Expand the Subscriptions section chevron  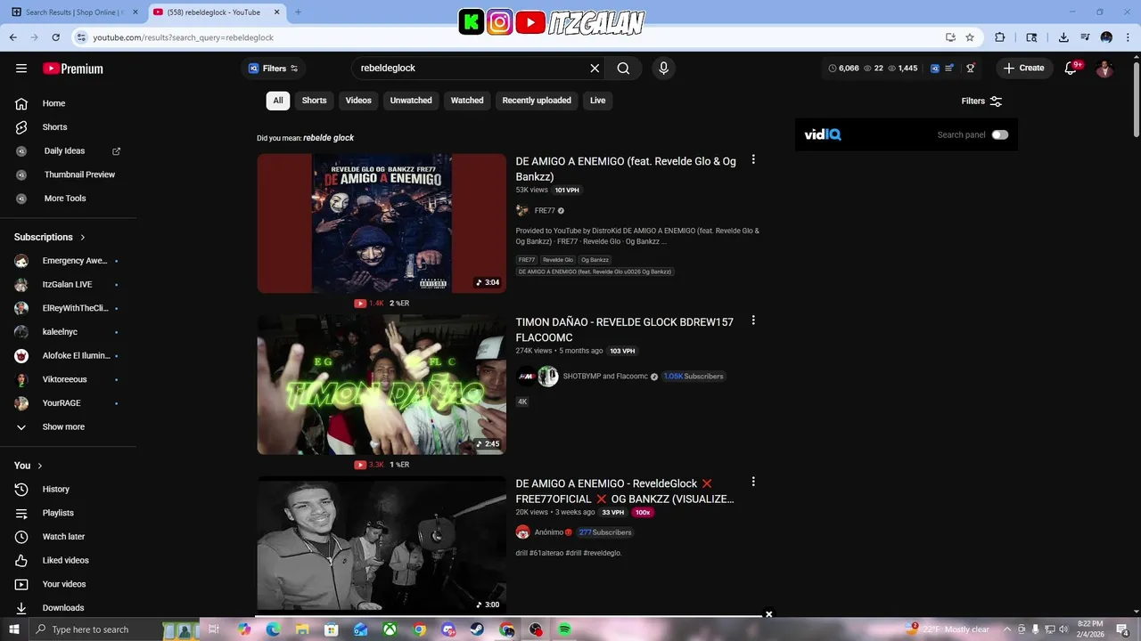[x=83, y=237]
